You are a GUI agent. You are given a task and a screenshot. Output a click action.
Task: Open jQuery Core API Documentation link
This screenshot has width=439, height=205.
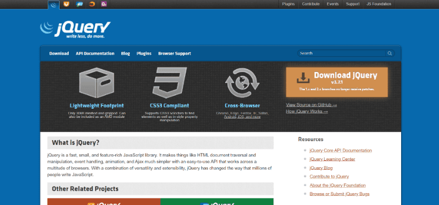click(340, 150)
